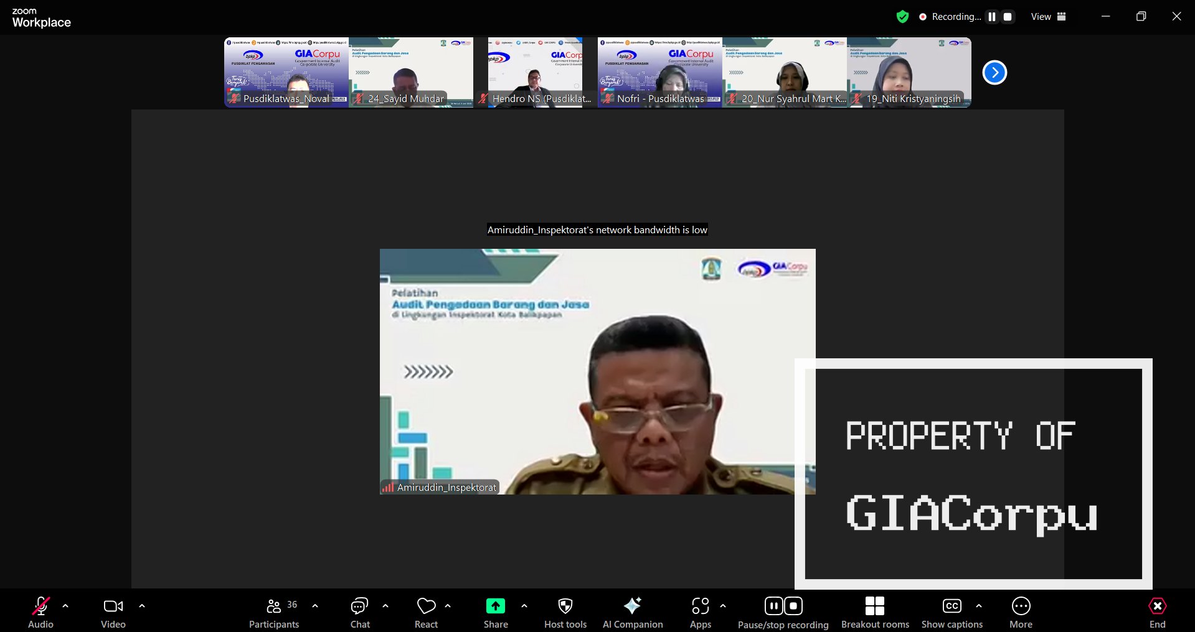
Task: Open the Participants panel
Action: pos(274,613)
